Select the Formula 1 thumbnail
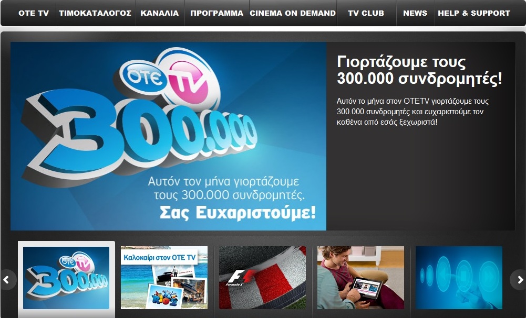This screenshot has height=318, width=526. (x=263, y=278)
